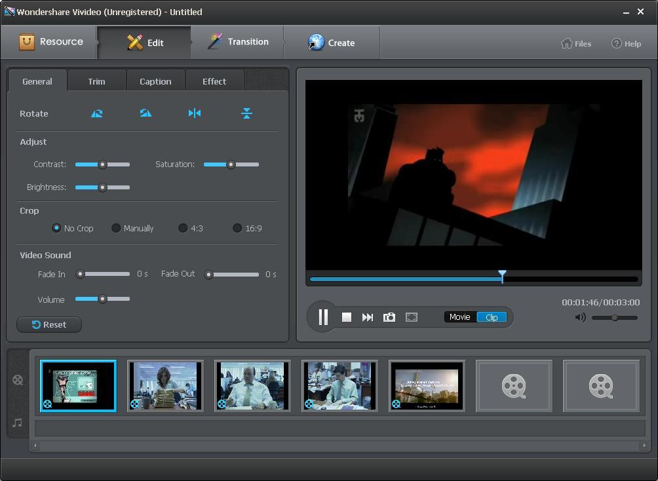Close the Vivideo window
This screenshot has width=658, height=481.
coord(641,12)
